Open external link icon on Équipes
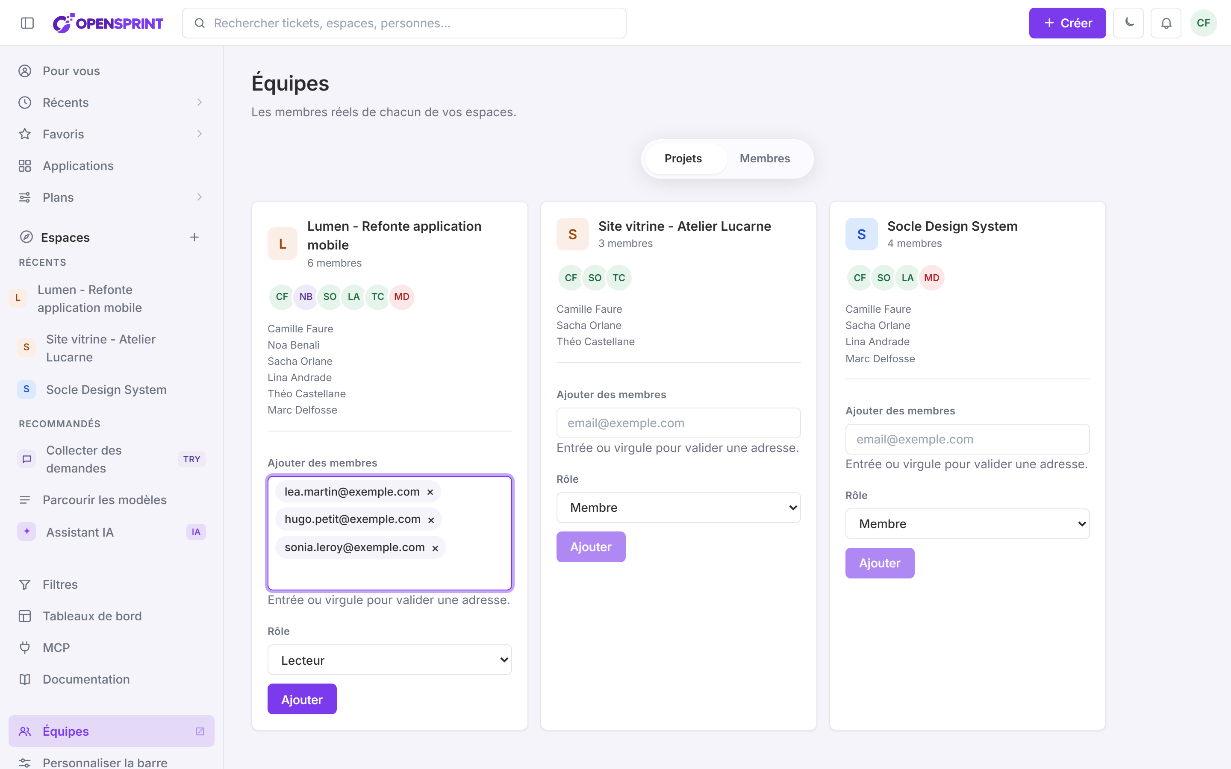This screenshot has width=1231, height=769. (200, 731)
